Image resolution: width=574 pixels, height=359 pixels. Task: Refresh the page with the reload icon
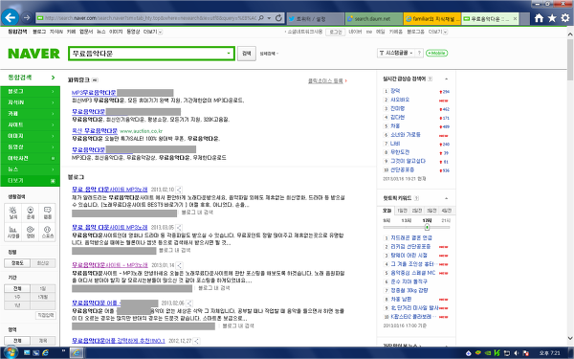click(x=278, y=17)
